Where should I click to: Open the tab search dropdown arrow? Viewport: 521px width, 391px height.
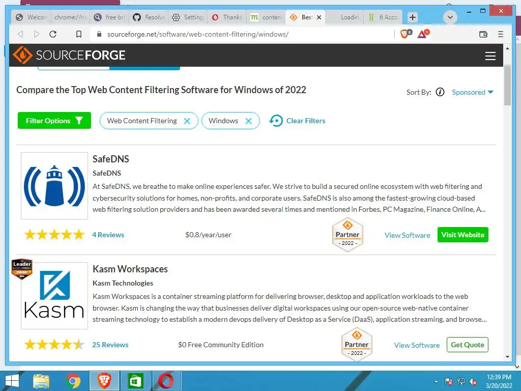click(x=450, y=17)
